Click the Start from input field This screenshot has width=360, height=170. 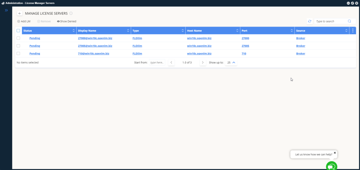(157, 62)
